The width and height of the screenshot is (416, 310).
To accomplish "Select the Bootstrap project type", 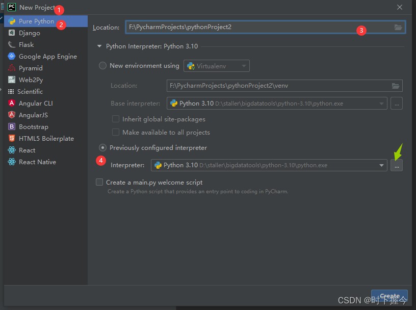I will click(46, 126).
